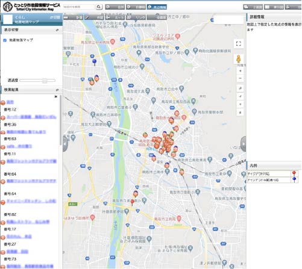Select the 凡例 legend panel header
Image resolution: width=302 pixels, height=269 pixels.
click(274, 165)
